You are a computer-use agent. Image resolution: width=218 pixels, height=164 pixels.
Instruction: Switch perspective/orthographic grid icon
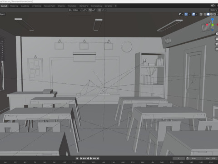tap(217, 49)
